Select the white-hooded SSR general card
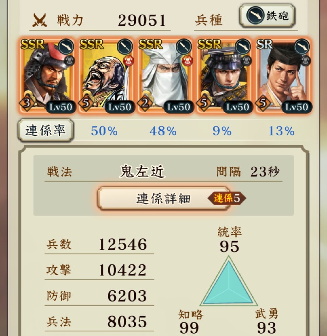The image size is (327, 336). click(x=165, y=76)
